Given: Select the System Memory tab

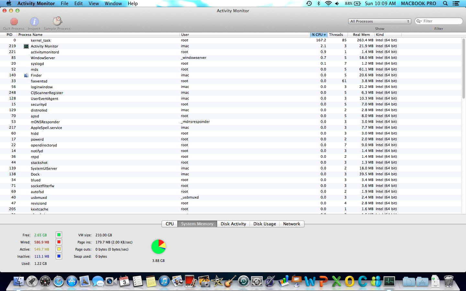Looking at the screenshot, I should click(x=197, y=224).
